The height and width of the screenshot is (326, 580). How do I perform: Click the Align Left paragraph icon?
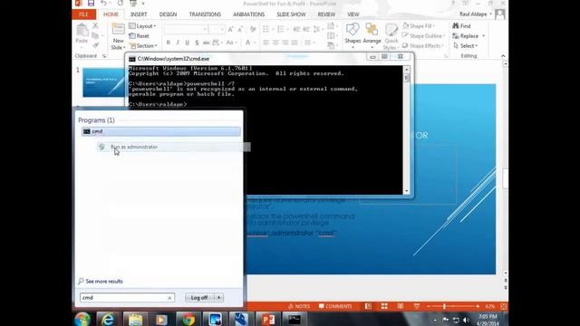(x=266, y=43)
